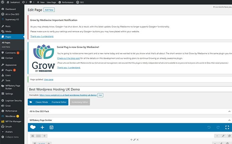232x144 pixels.
Task: Open Supremacy V3 in the sidebar
Action: [12, 19]
